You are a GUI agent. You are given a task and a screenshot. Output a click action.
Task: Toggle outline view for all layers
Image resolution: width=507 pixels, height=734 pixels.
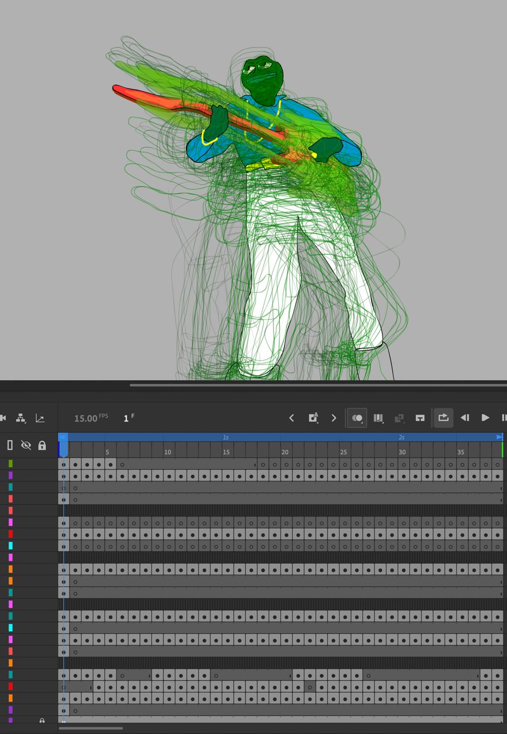pos(10,446)
